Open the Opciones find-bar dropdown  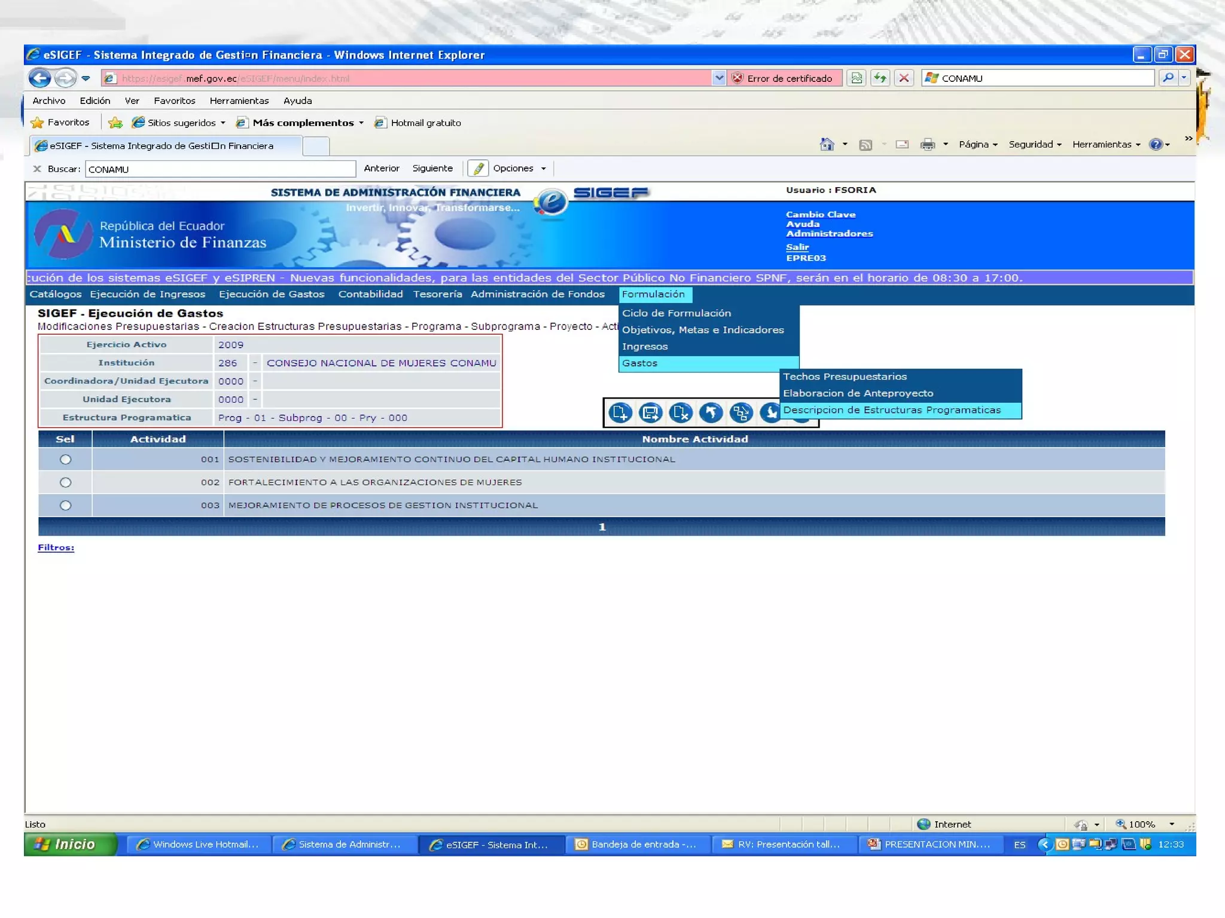click(x=518, y=169)
